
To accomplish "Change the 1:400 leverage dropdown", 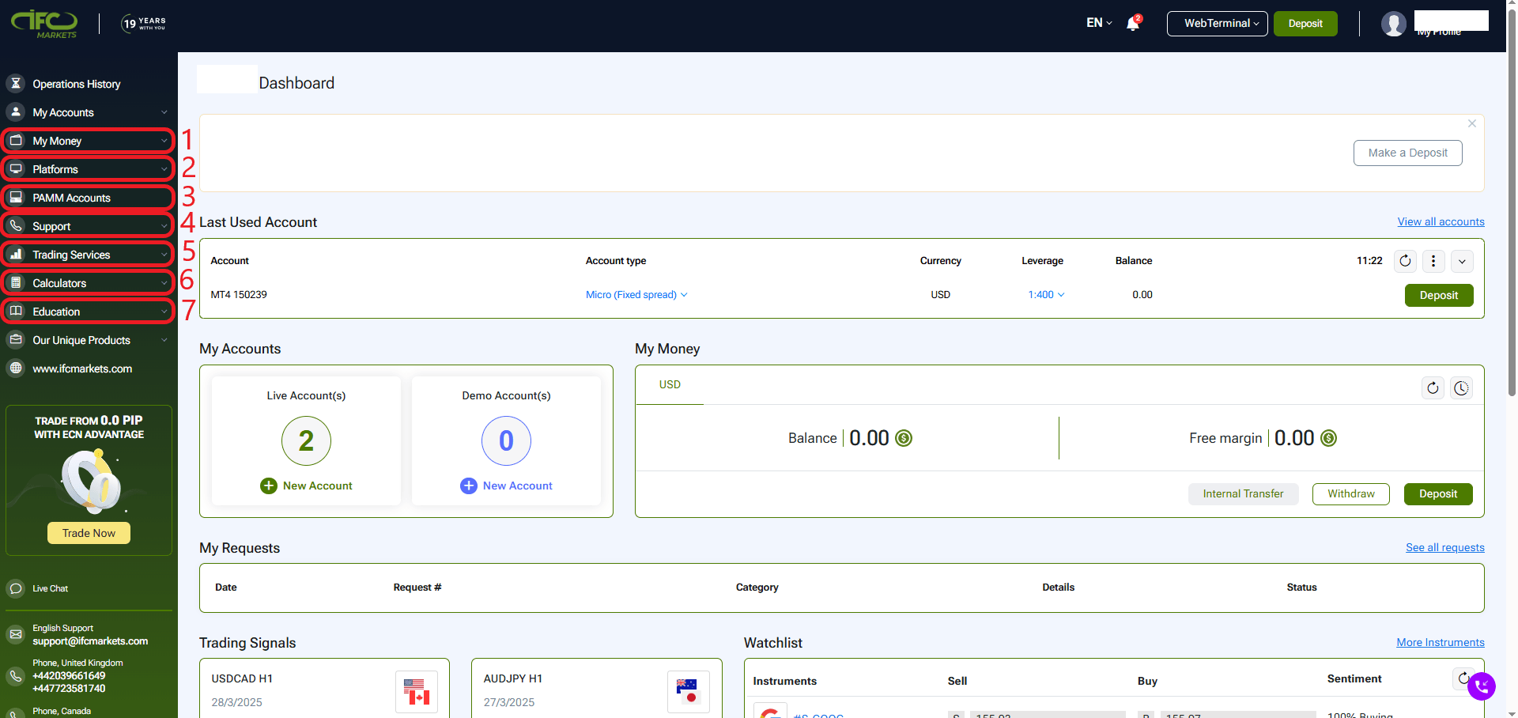I will tap(1046, 295).
